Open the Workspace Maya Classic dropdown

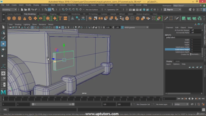(x=187, y=5)
